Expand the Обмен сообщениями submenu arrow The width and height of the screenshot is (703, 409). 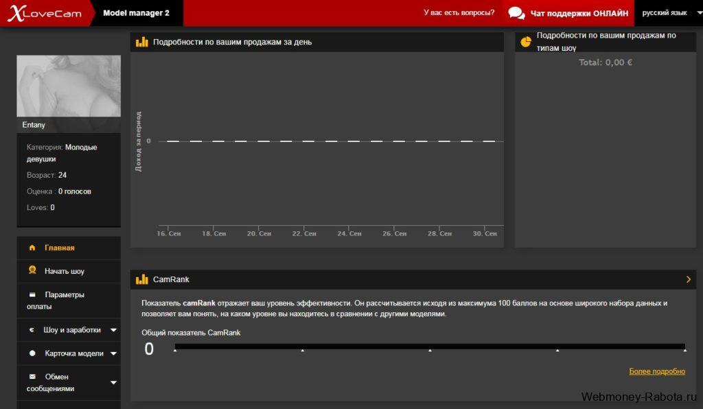click(113, 382)
